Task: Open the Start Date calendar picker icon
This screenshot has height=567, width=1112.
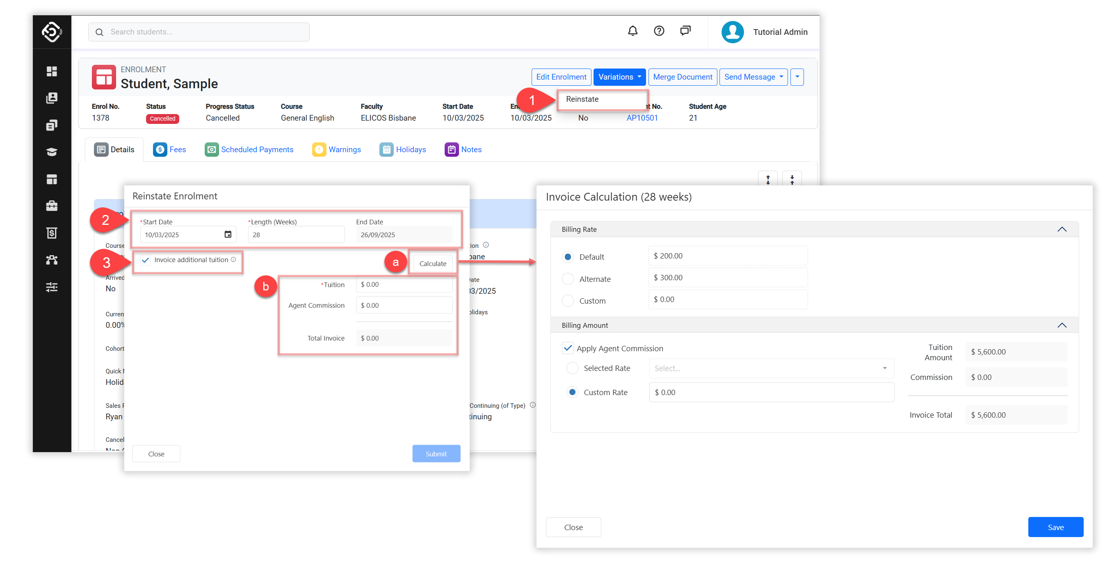Action: click(228, 235)
